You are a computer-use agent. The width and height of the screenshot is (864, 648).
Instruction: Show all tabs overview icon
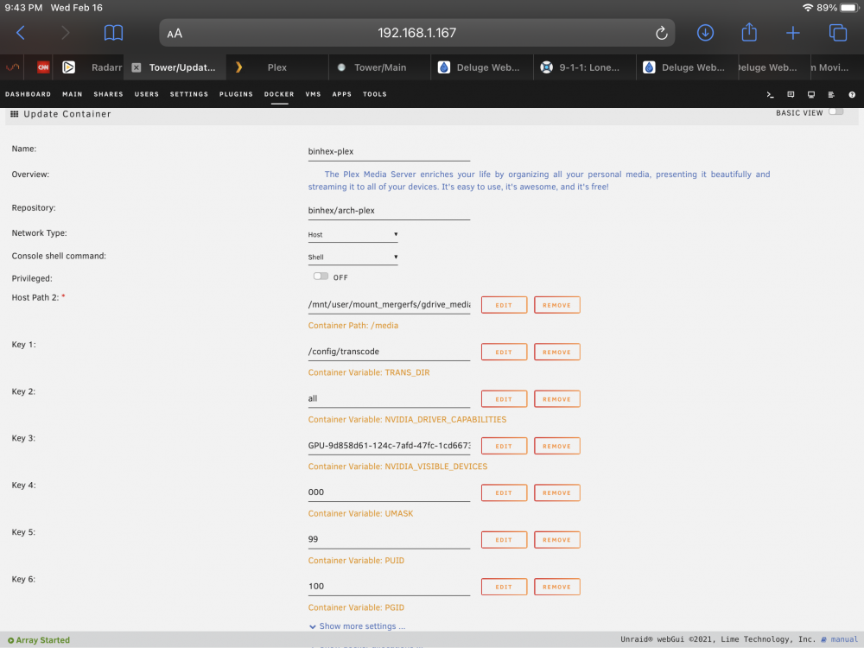[837, 33]
